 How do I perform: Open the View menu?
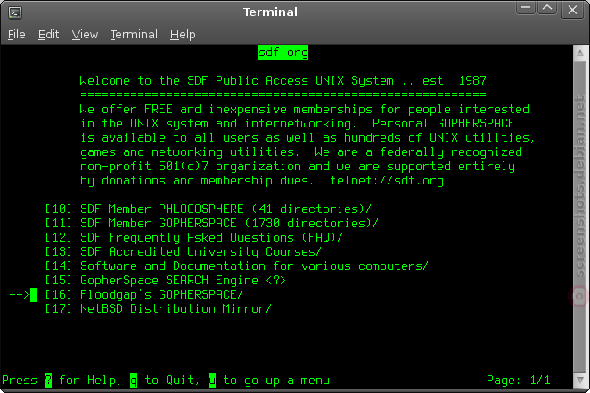[85, 35]
